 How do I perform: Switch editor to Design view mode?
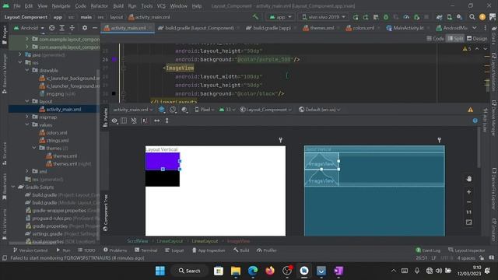(x=477, y=38)
